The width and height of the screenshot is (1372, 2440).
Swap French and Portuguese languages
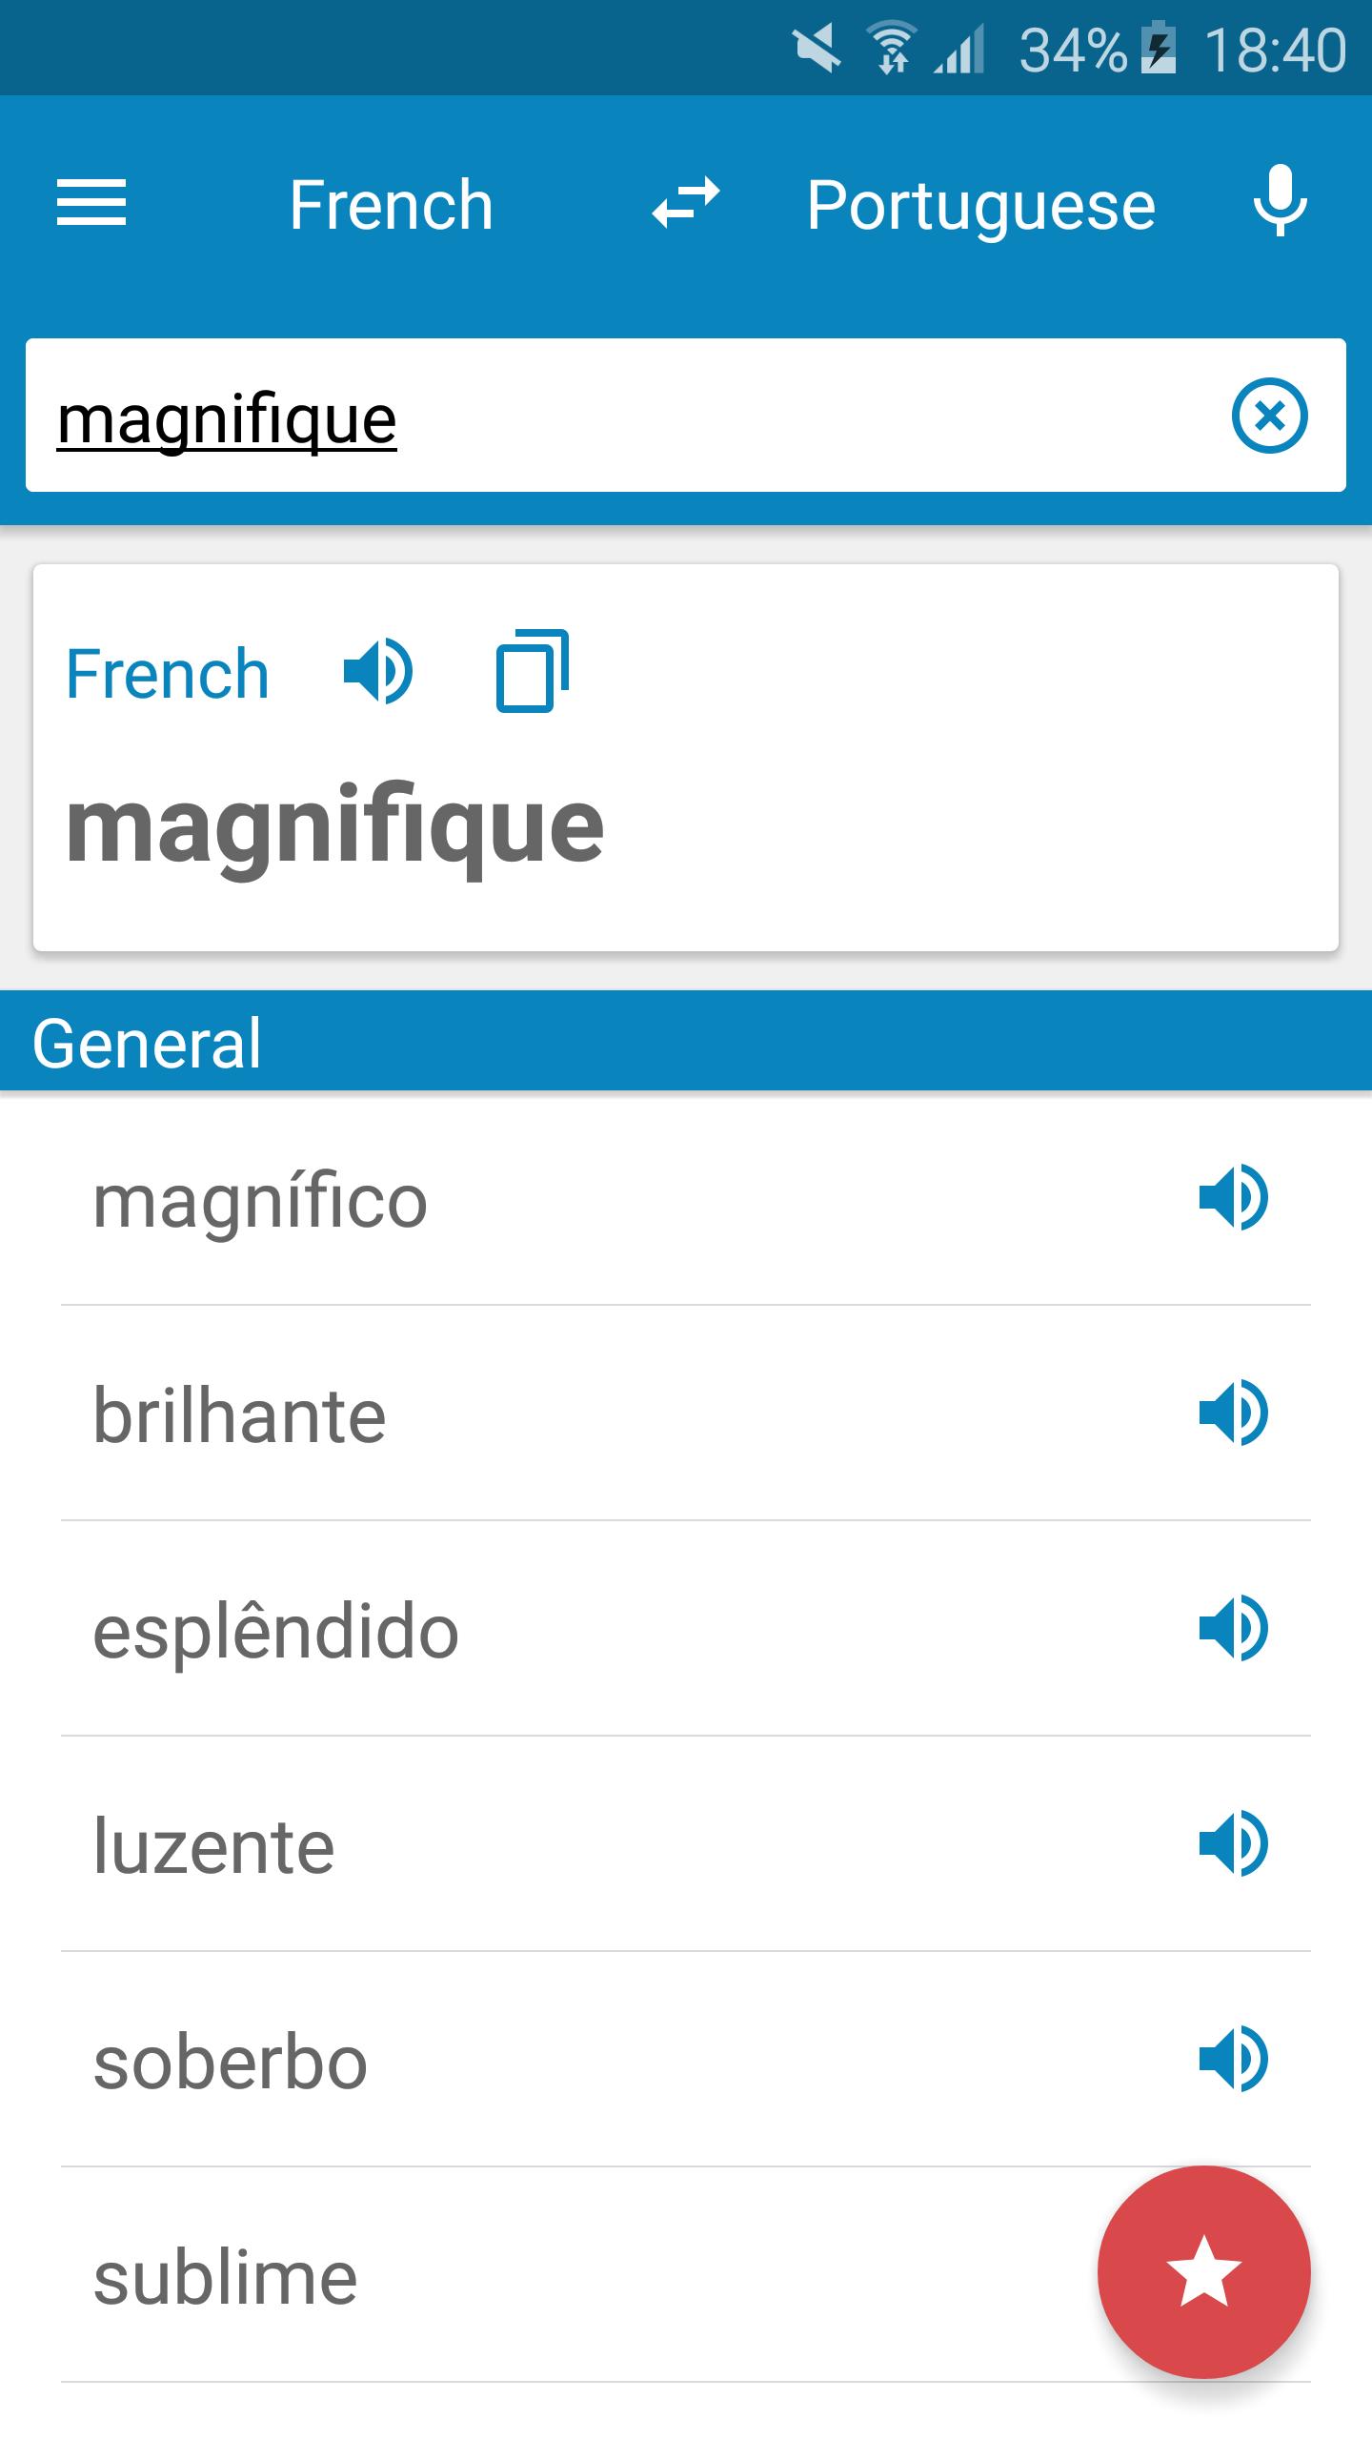coord(686,204)
